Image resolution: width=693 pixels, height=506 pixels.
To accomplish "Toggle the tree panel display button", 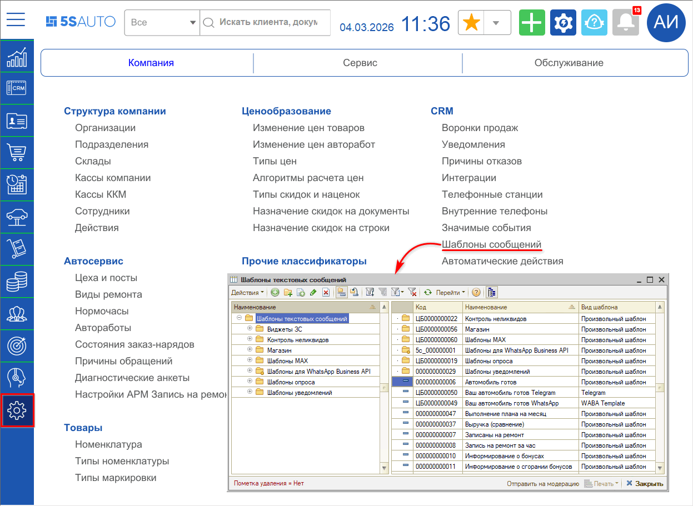I will [x=492, y=292].
